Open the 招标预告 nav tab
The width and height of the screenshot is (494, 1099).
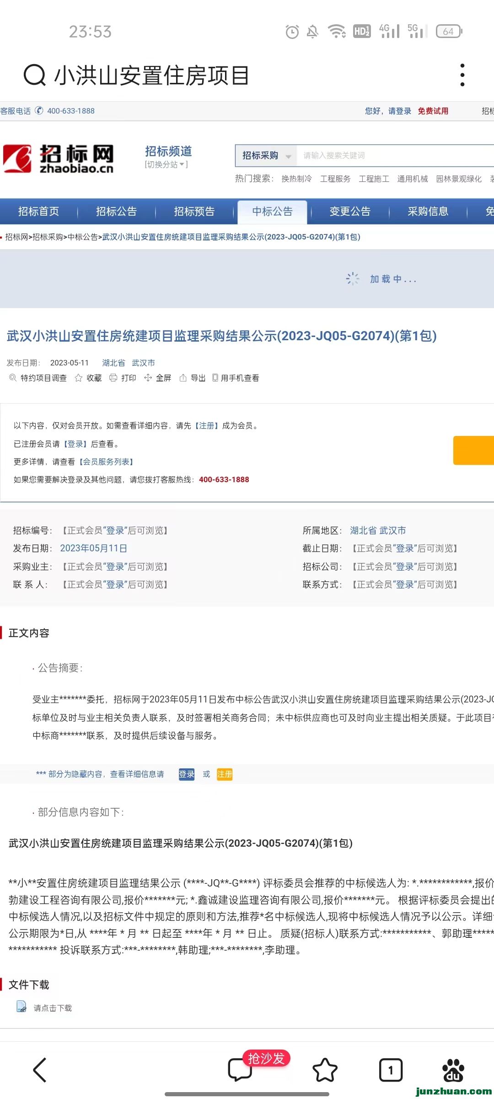click(x=194, y=212)
